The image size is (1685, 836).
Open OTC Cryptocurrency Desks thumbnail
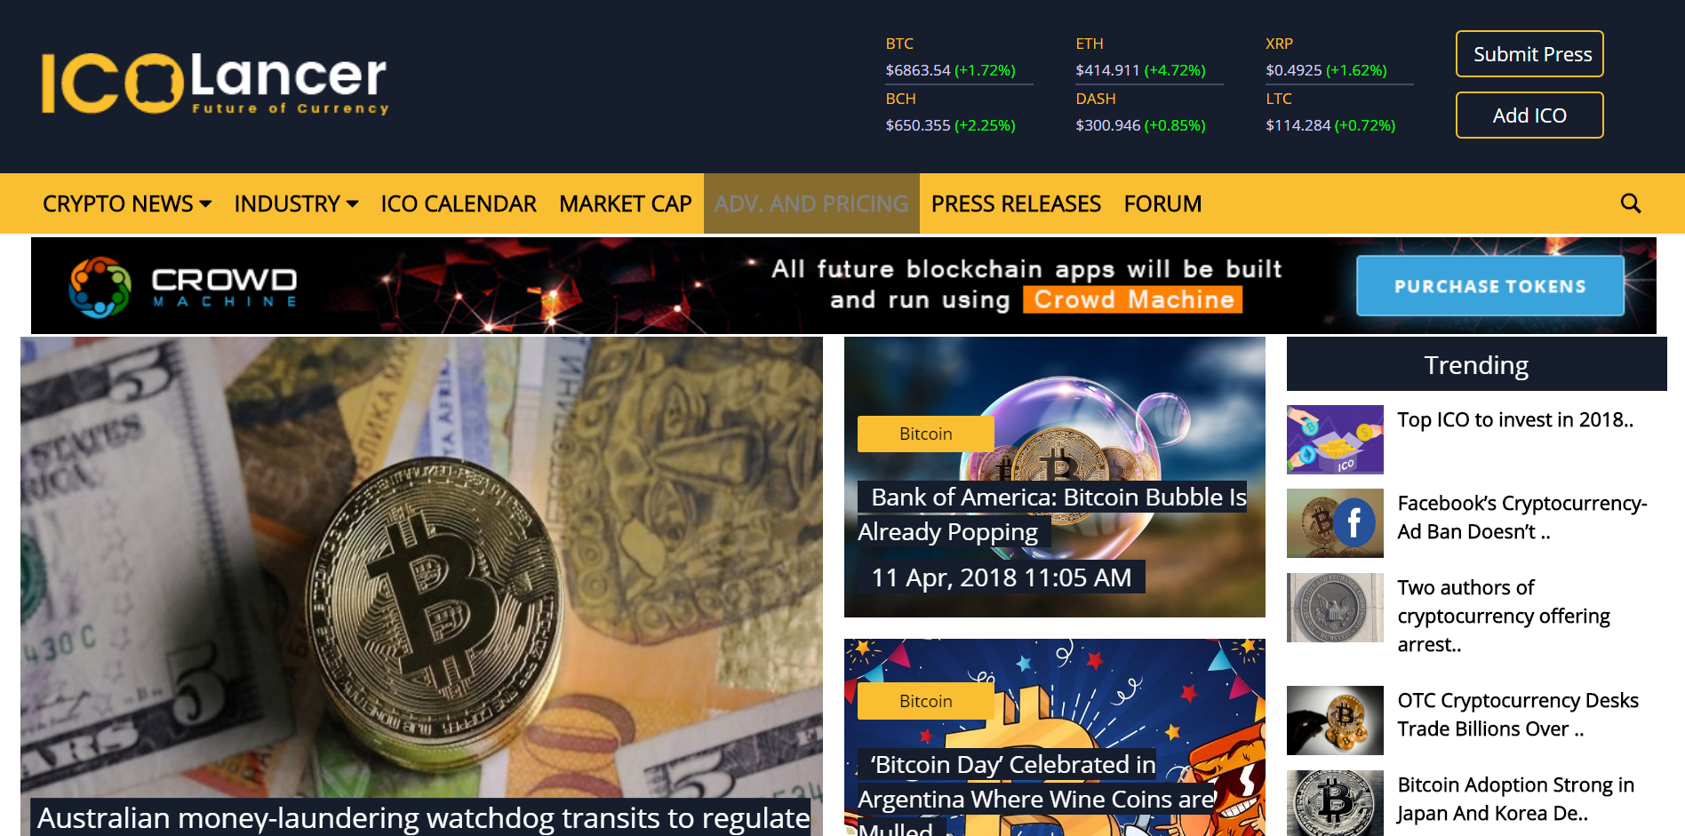pyautogui.click(x=1335, y=721)
